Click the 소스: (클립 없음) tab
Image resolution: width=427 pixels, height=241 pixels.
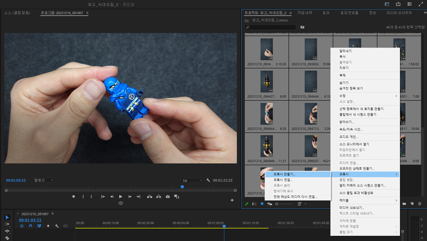[17, 13]
